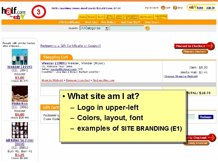Open Weezer (2001) item title link

(x=54, y=63)
